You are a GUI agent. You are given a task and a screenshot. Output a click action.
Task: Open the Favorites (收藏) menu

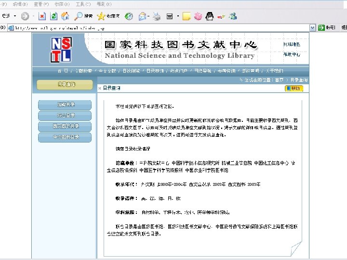pos(62,4)
